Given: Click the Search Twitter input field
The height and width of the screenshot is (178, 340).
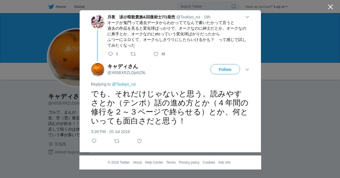Looking at the screenshot, I should pos(208,6).
